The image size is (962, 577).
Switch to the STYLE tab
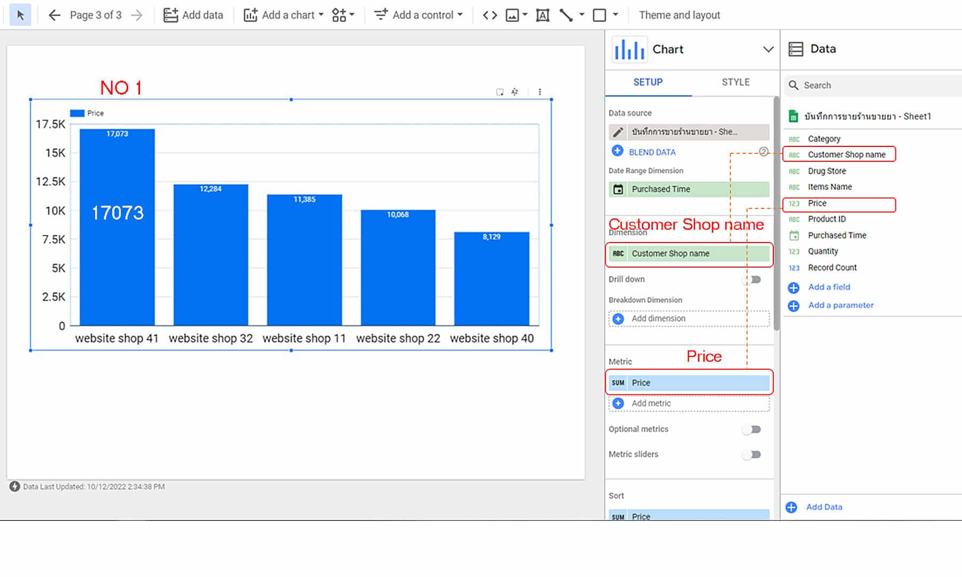735,82
